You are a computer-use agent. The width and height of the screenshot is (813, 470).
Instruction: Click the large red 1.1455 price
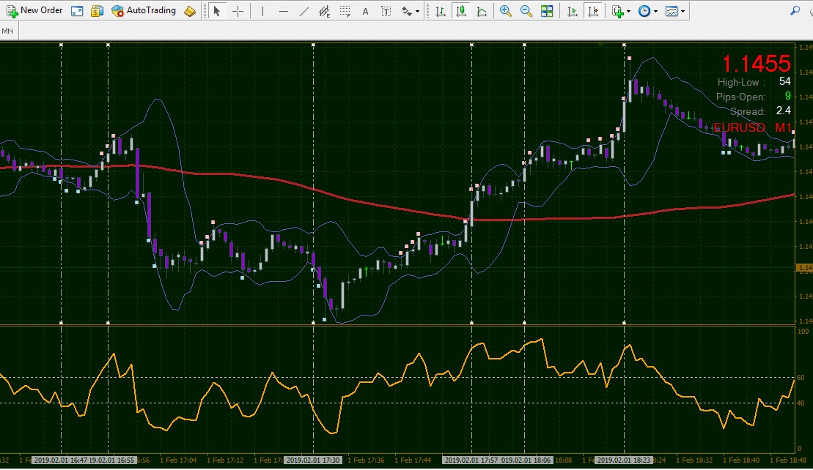pos(756,64)
